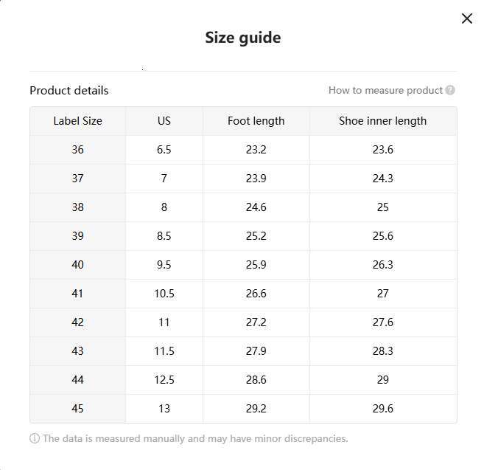Close the Size guide dialog
Image resolution: width=484 pixels, height=470 pixels.
tap(466, 18)
